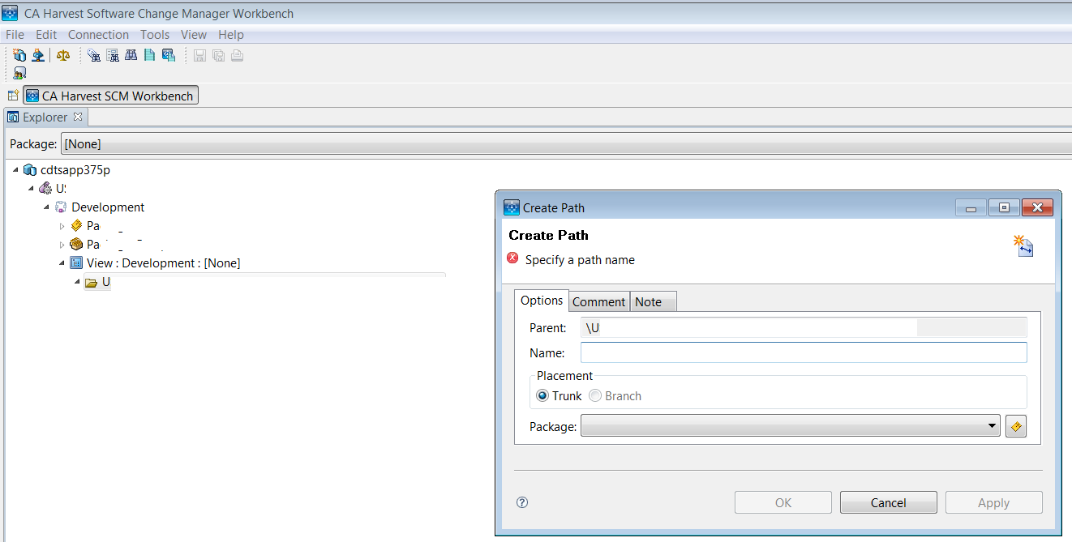Click the Apply button

click(x=993, y=502)
